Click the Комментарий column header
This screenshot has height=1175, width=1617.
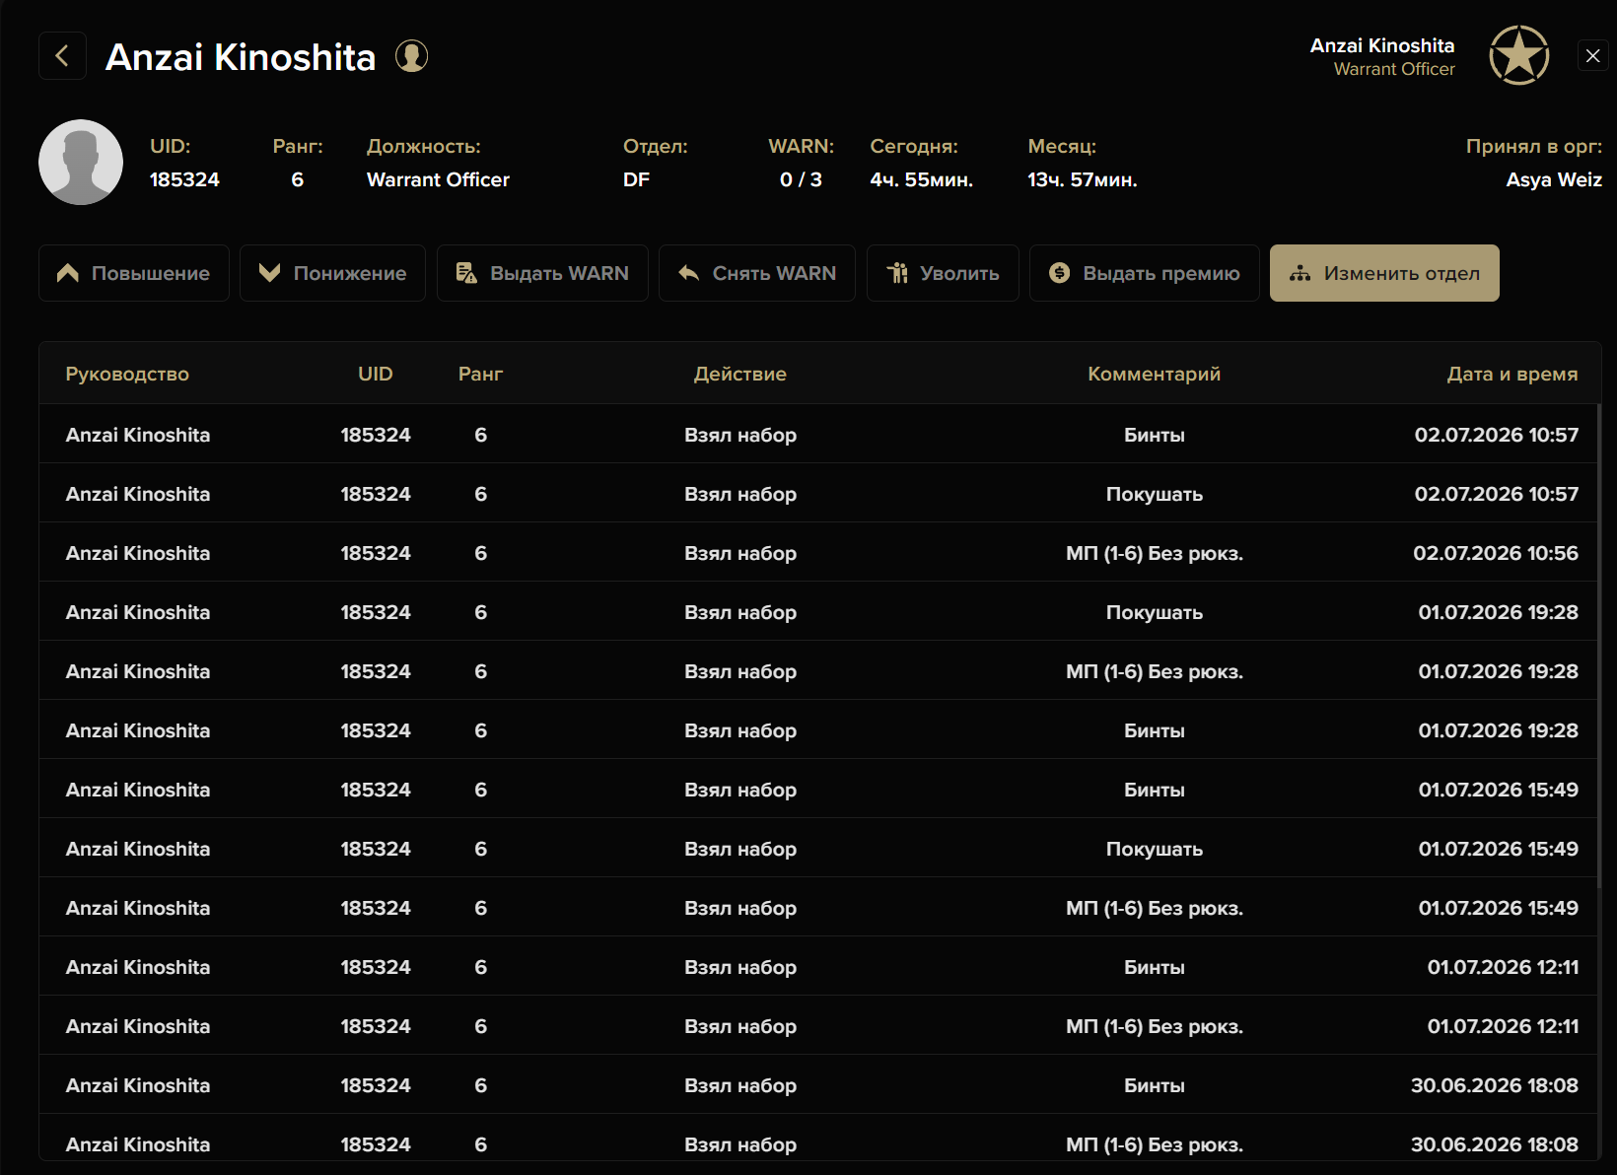(1155, 374)
